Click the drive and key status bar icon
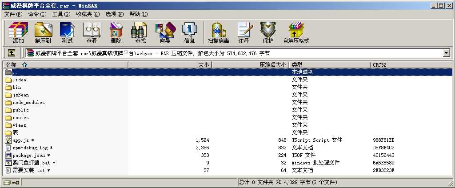 tap(11, 183)
